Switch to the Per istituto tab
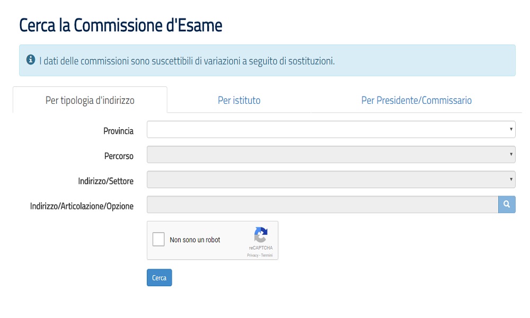The width and height of the screenshot is (530, 318). [239, 100]
